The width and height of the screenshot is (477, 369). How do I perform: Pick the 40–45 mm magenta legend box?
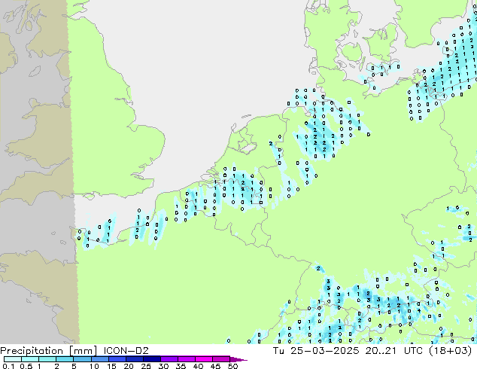point(204,359)
